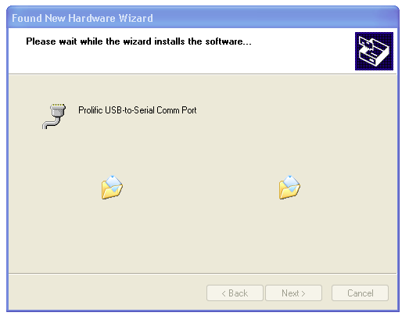Click the yellow folder with flying paper on left
The width and height of the screenshot is (409, 316).
[x=112, y=188]
